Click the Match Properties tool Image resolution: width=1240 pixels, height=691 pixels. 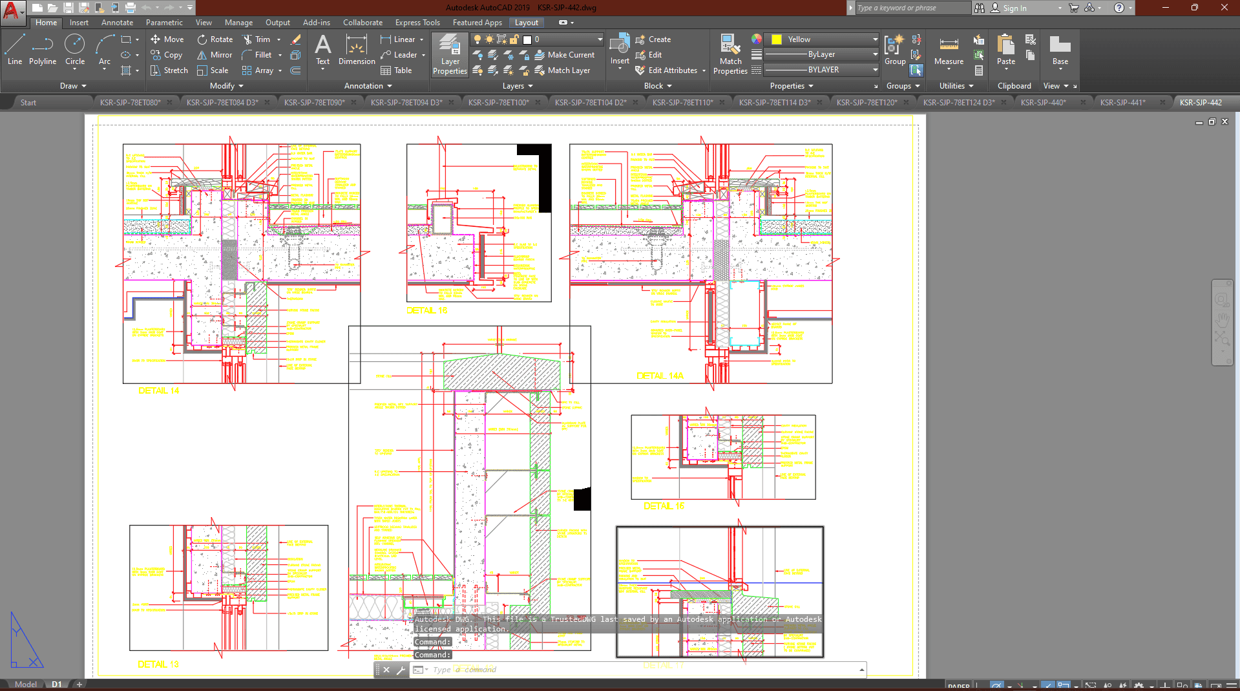pos(730,53)
